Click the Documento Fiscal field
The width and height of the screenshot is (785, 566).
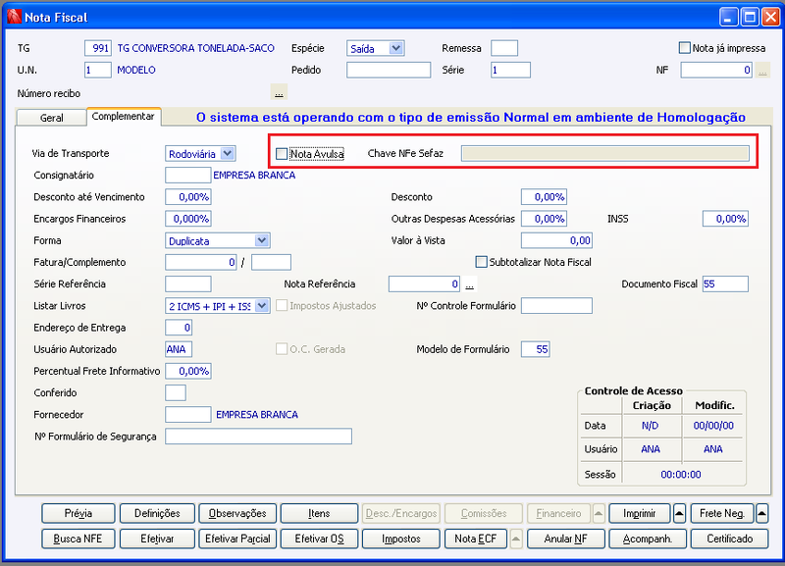[725, 284]
